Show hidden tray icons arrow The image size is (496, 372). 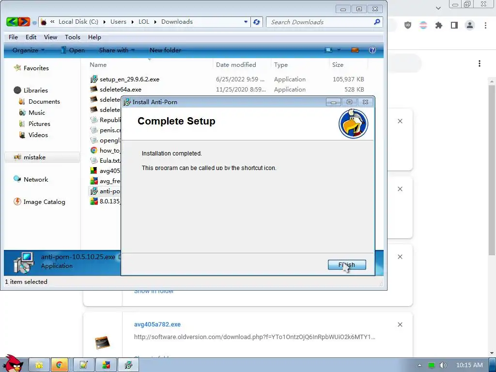(419, 365)
